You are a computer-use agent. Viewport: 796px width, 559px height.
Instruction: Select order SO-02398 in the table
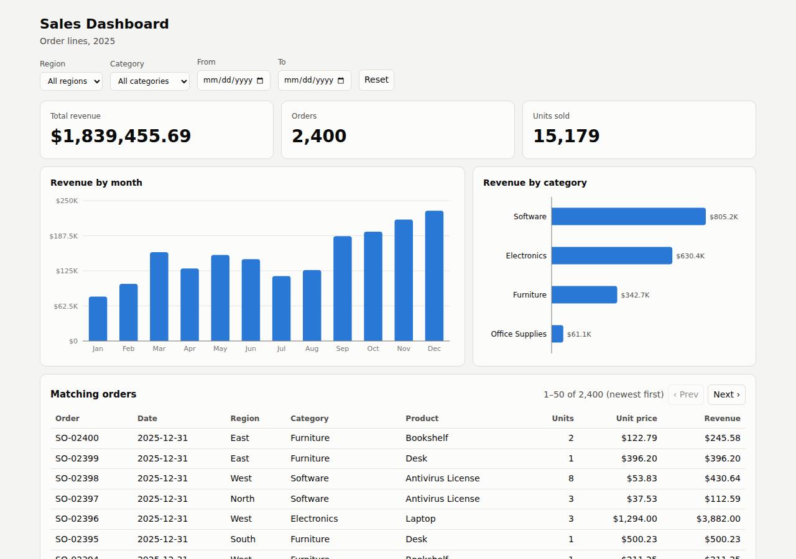pos(398,478)
